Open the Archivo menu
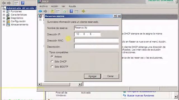Image resolution: width=179 pixels, height=100 pixels. pyautogui.click(x=44, y=6)
